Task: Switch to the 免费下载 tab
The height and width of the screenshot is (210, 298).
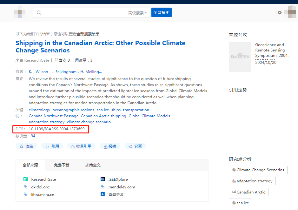Action: pyautogui.click(x=62, y=165)
